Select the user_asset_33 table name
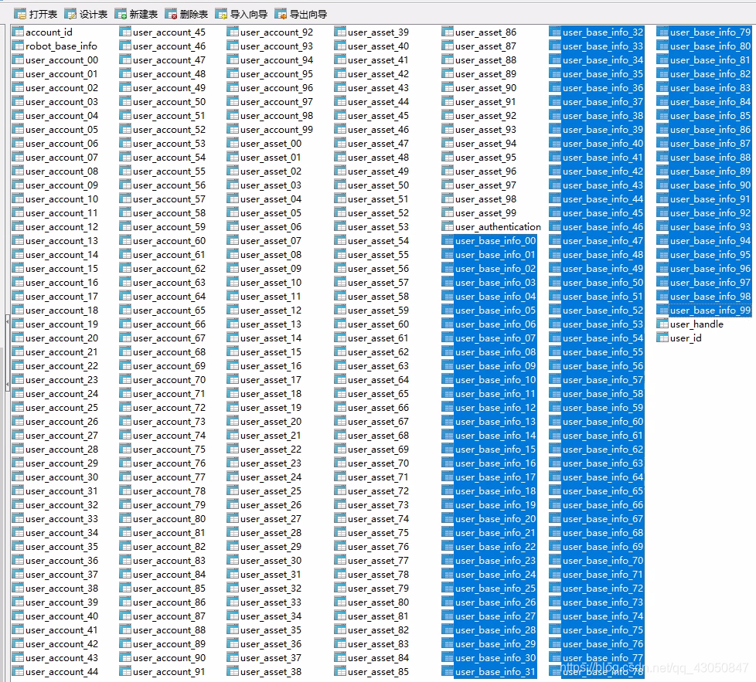This screenshot has height=682, width=756. (271, 602)
